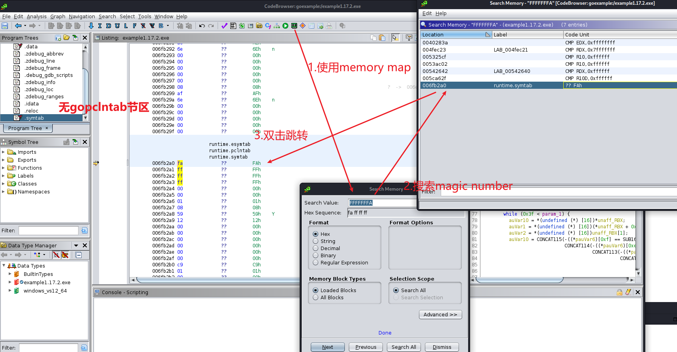Click the Display Function Graph icon
This screenshot has height=352, width=677.
tap(276, 26)
